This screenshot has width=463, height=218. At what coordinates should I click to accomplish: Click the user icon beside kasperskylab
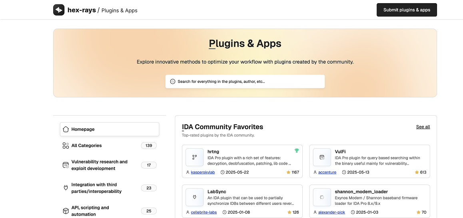(188, 173)
